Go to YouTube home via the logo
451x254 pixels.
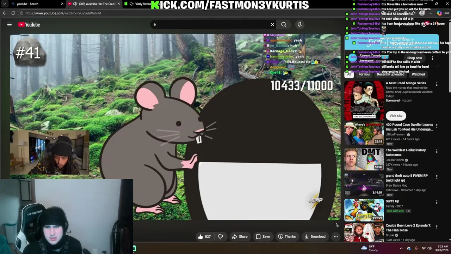click(29, 24)
